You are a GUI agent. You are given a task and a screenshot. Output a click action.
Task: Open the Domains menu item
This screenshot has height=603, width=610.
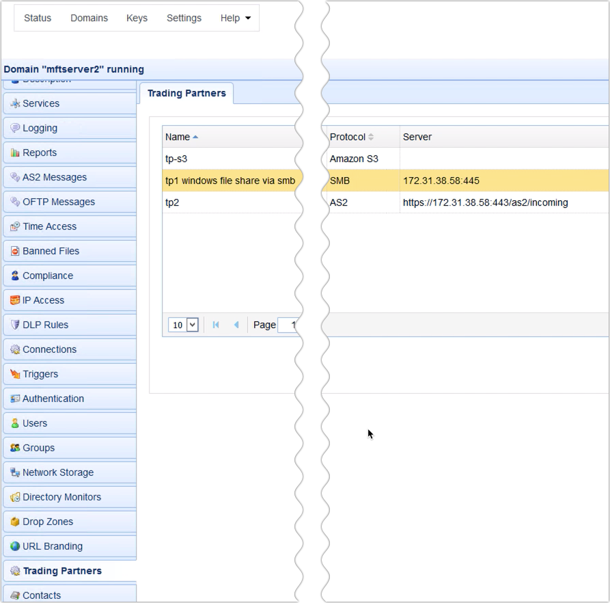[89, 18]
